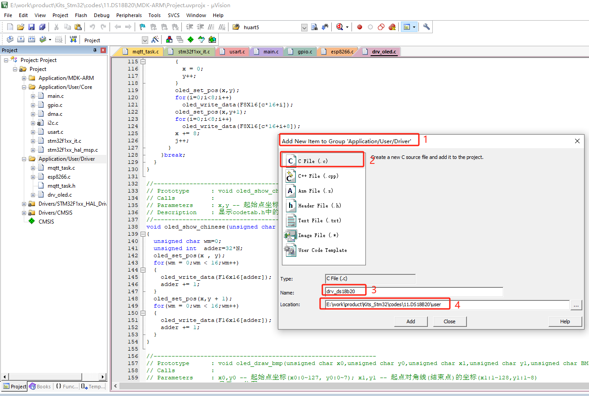The width and height of the screenshot is (589, 396).
Task: Save the current file
Action: (x=31, y=27)
